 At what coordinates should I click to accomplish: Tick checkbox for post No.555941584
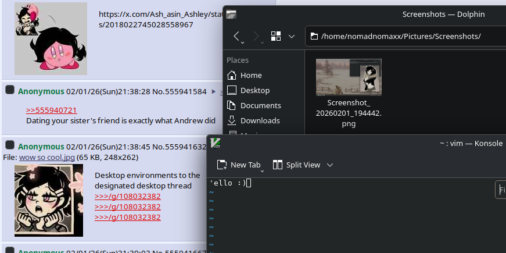pyautogui.click(x=10, y=90)
